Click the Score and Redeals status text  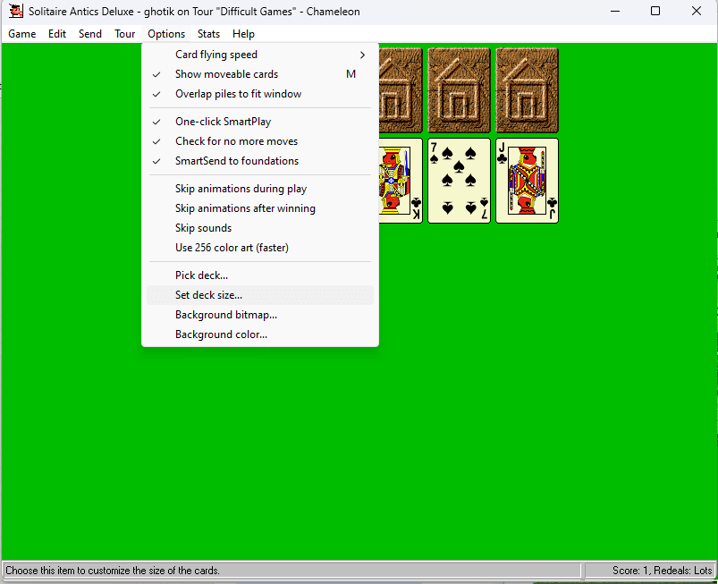[663, 571]
